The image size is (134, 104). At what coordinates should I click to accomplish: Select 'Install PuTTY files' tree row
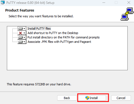tap(39, 29)
